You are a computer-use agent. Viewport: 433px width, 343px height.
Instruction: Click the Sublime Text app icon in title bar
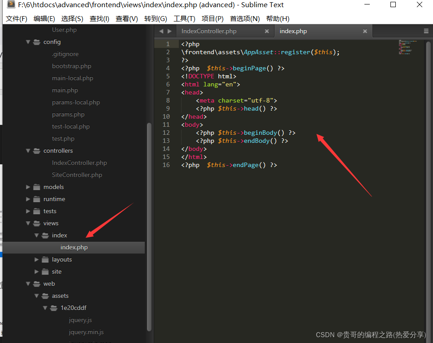pyautogui.click(x=11, y=4)
